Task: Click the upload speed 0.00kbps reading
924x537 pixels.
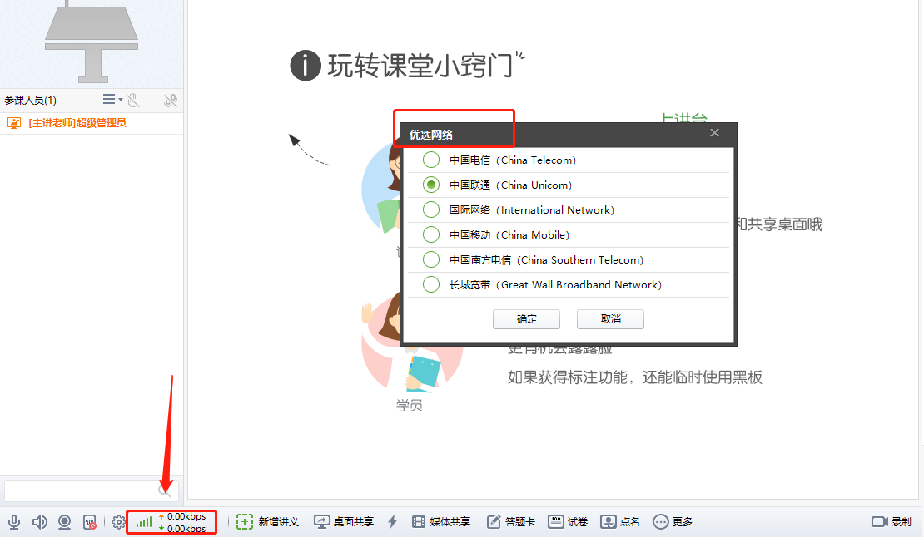Action: 186,516
